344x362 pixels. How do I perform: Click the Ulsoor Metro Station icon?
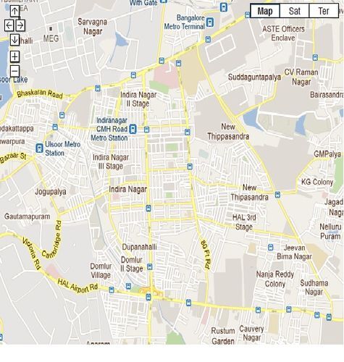coord(39,148)
